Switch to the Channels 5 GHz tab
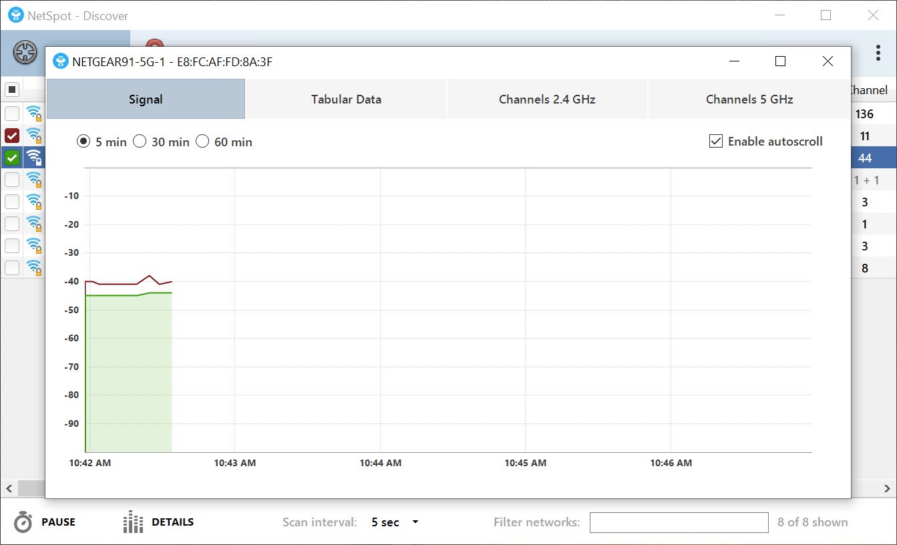This screenshot has width=897, height=545. (749, 100)
